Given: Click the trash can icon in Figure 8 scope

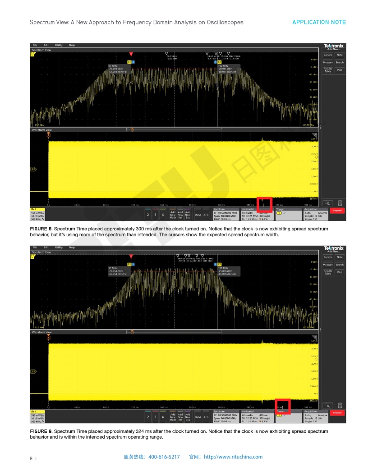Looking at the screenshot, I should [x=340, y=203].
